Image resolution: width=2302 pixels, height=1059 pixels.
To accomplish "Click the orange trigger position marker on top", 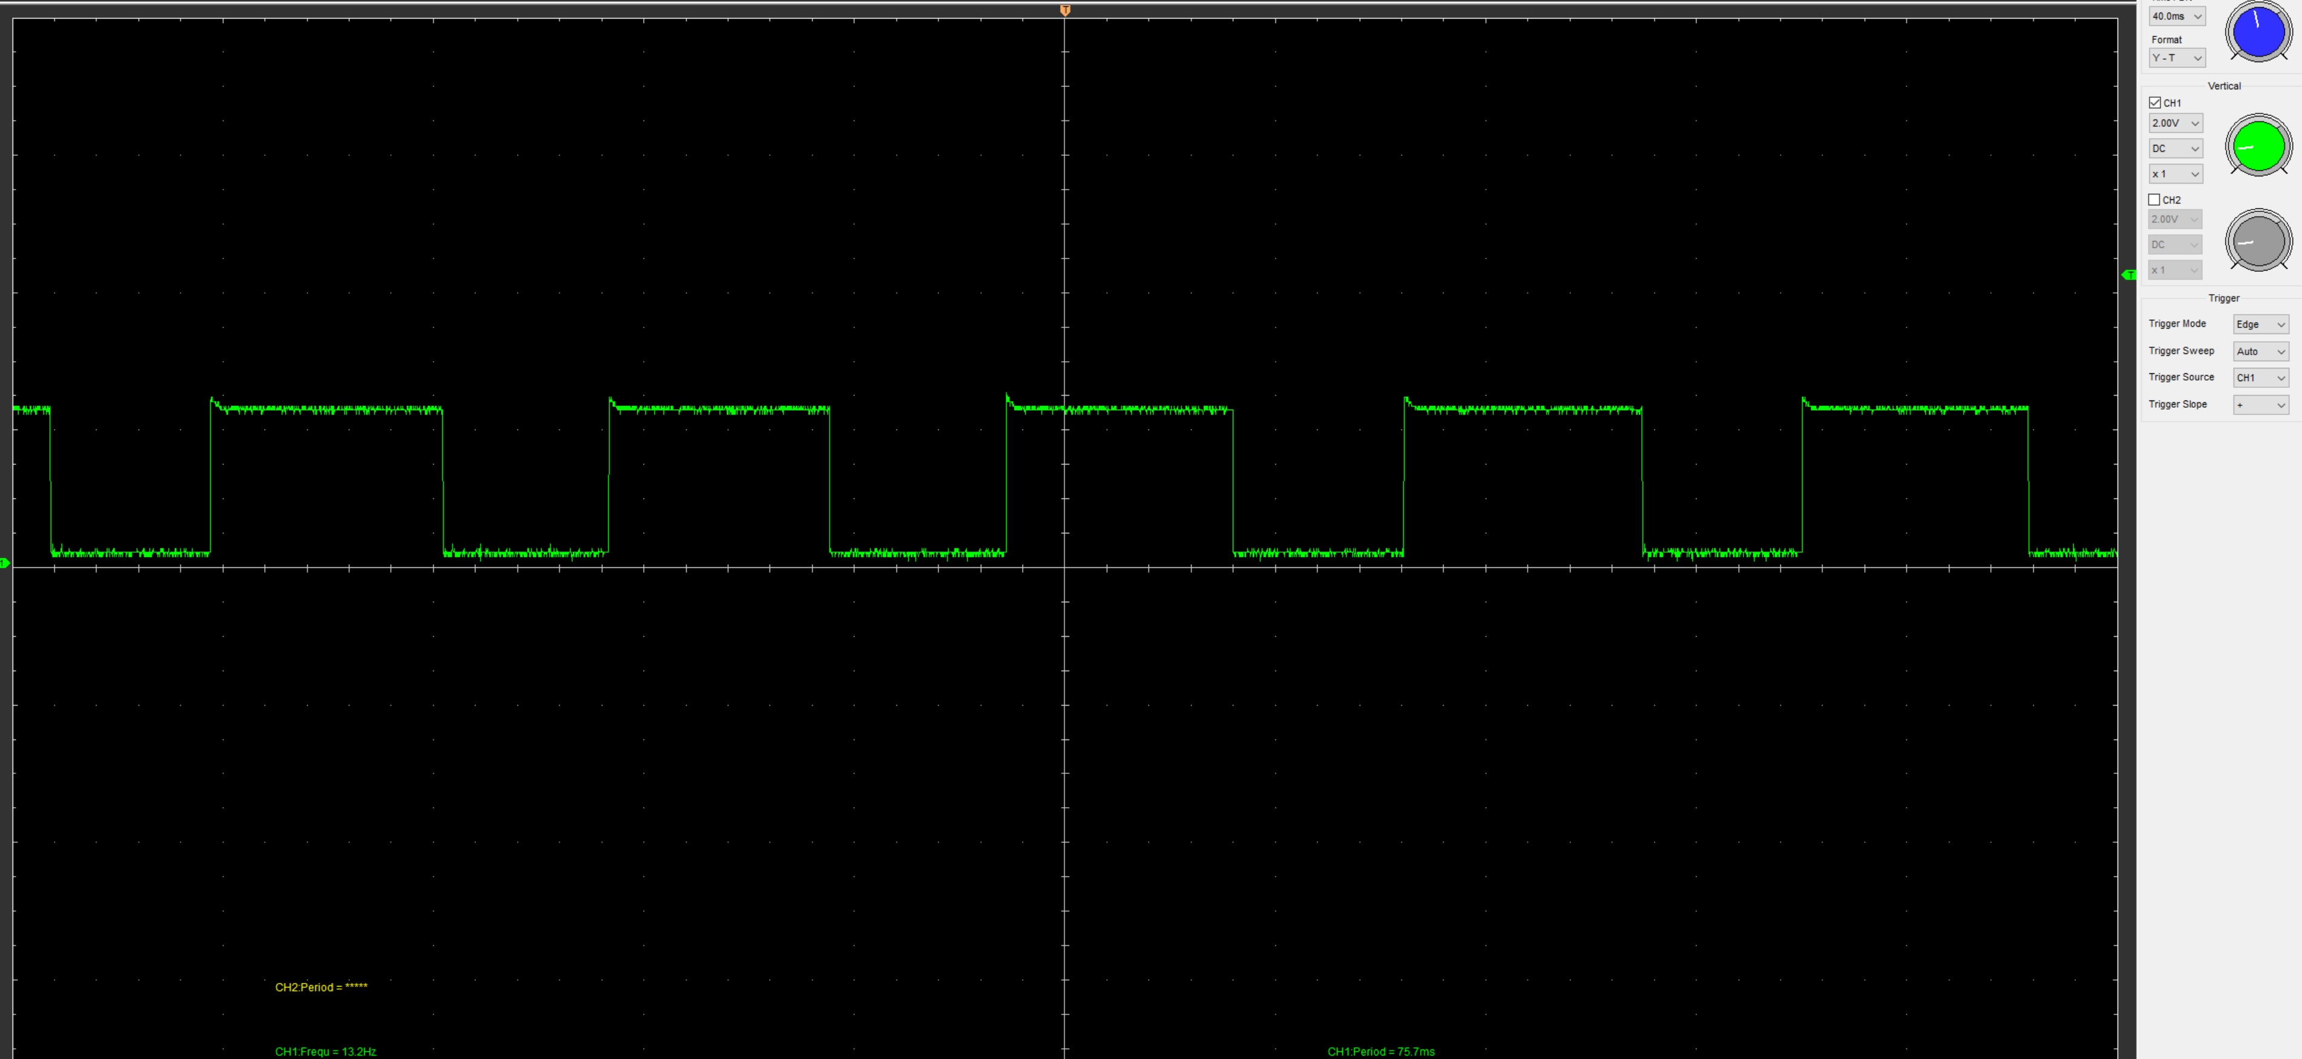I will pyautogui.click(x=1064, y=10).
